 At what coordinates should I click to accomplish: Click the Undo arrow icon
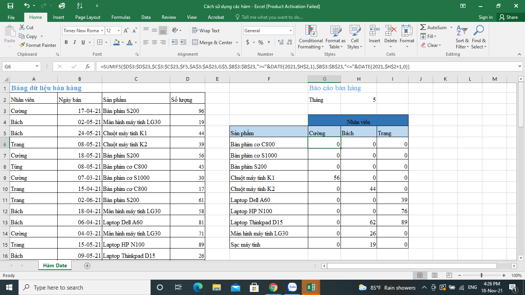[27, 6]
